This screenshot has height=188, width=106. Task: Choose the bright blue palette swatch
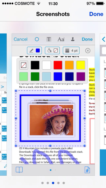pyautogui.click(x=58, y=76)
